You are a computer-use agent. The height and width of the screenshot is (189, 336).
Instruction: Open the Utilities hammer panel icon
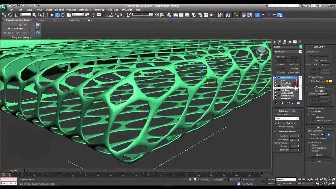coord(300,42)
